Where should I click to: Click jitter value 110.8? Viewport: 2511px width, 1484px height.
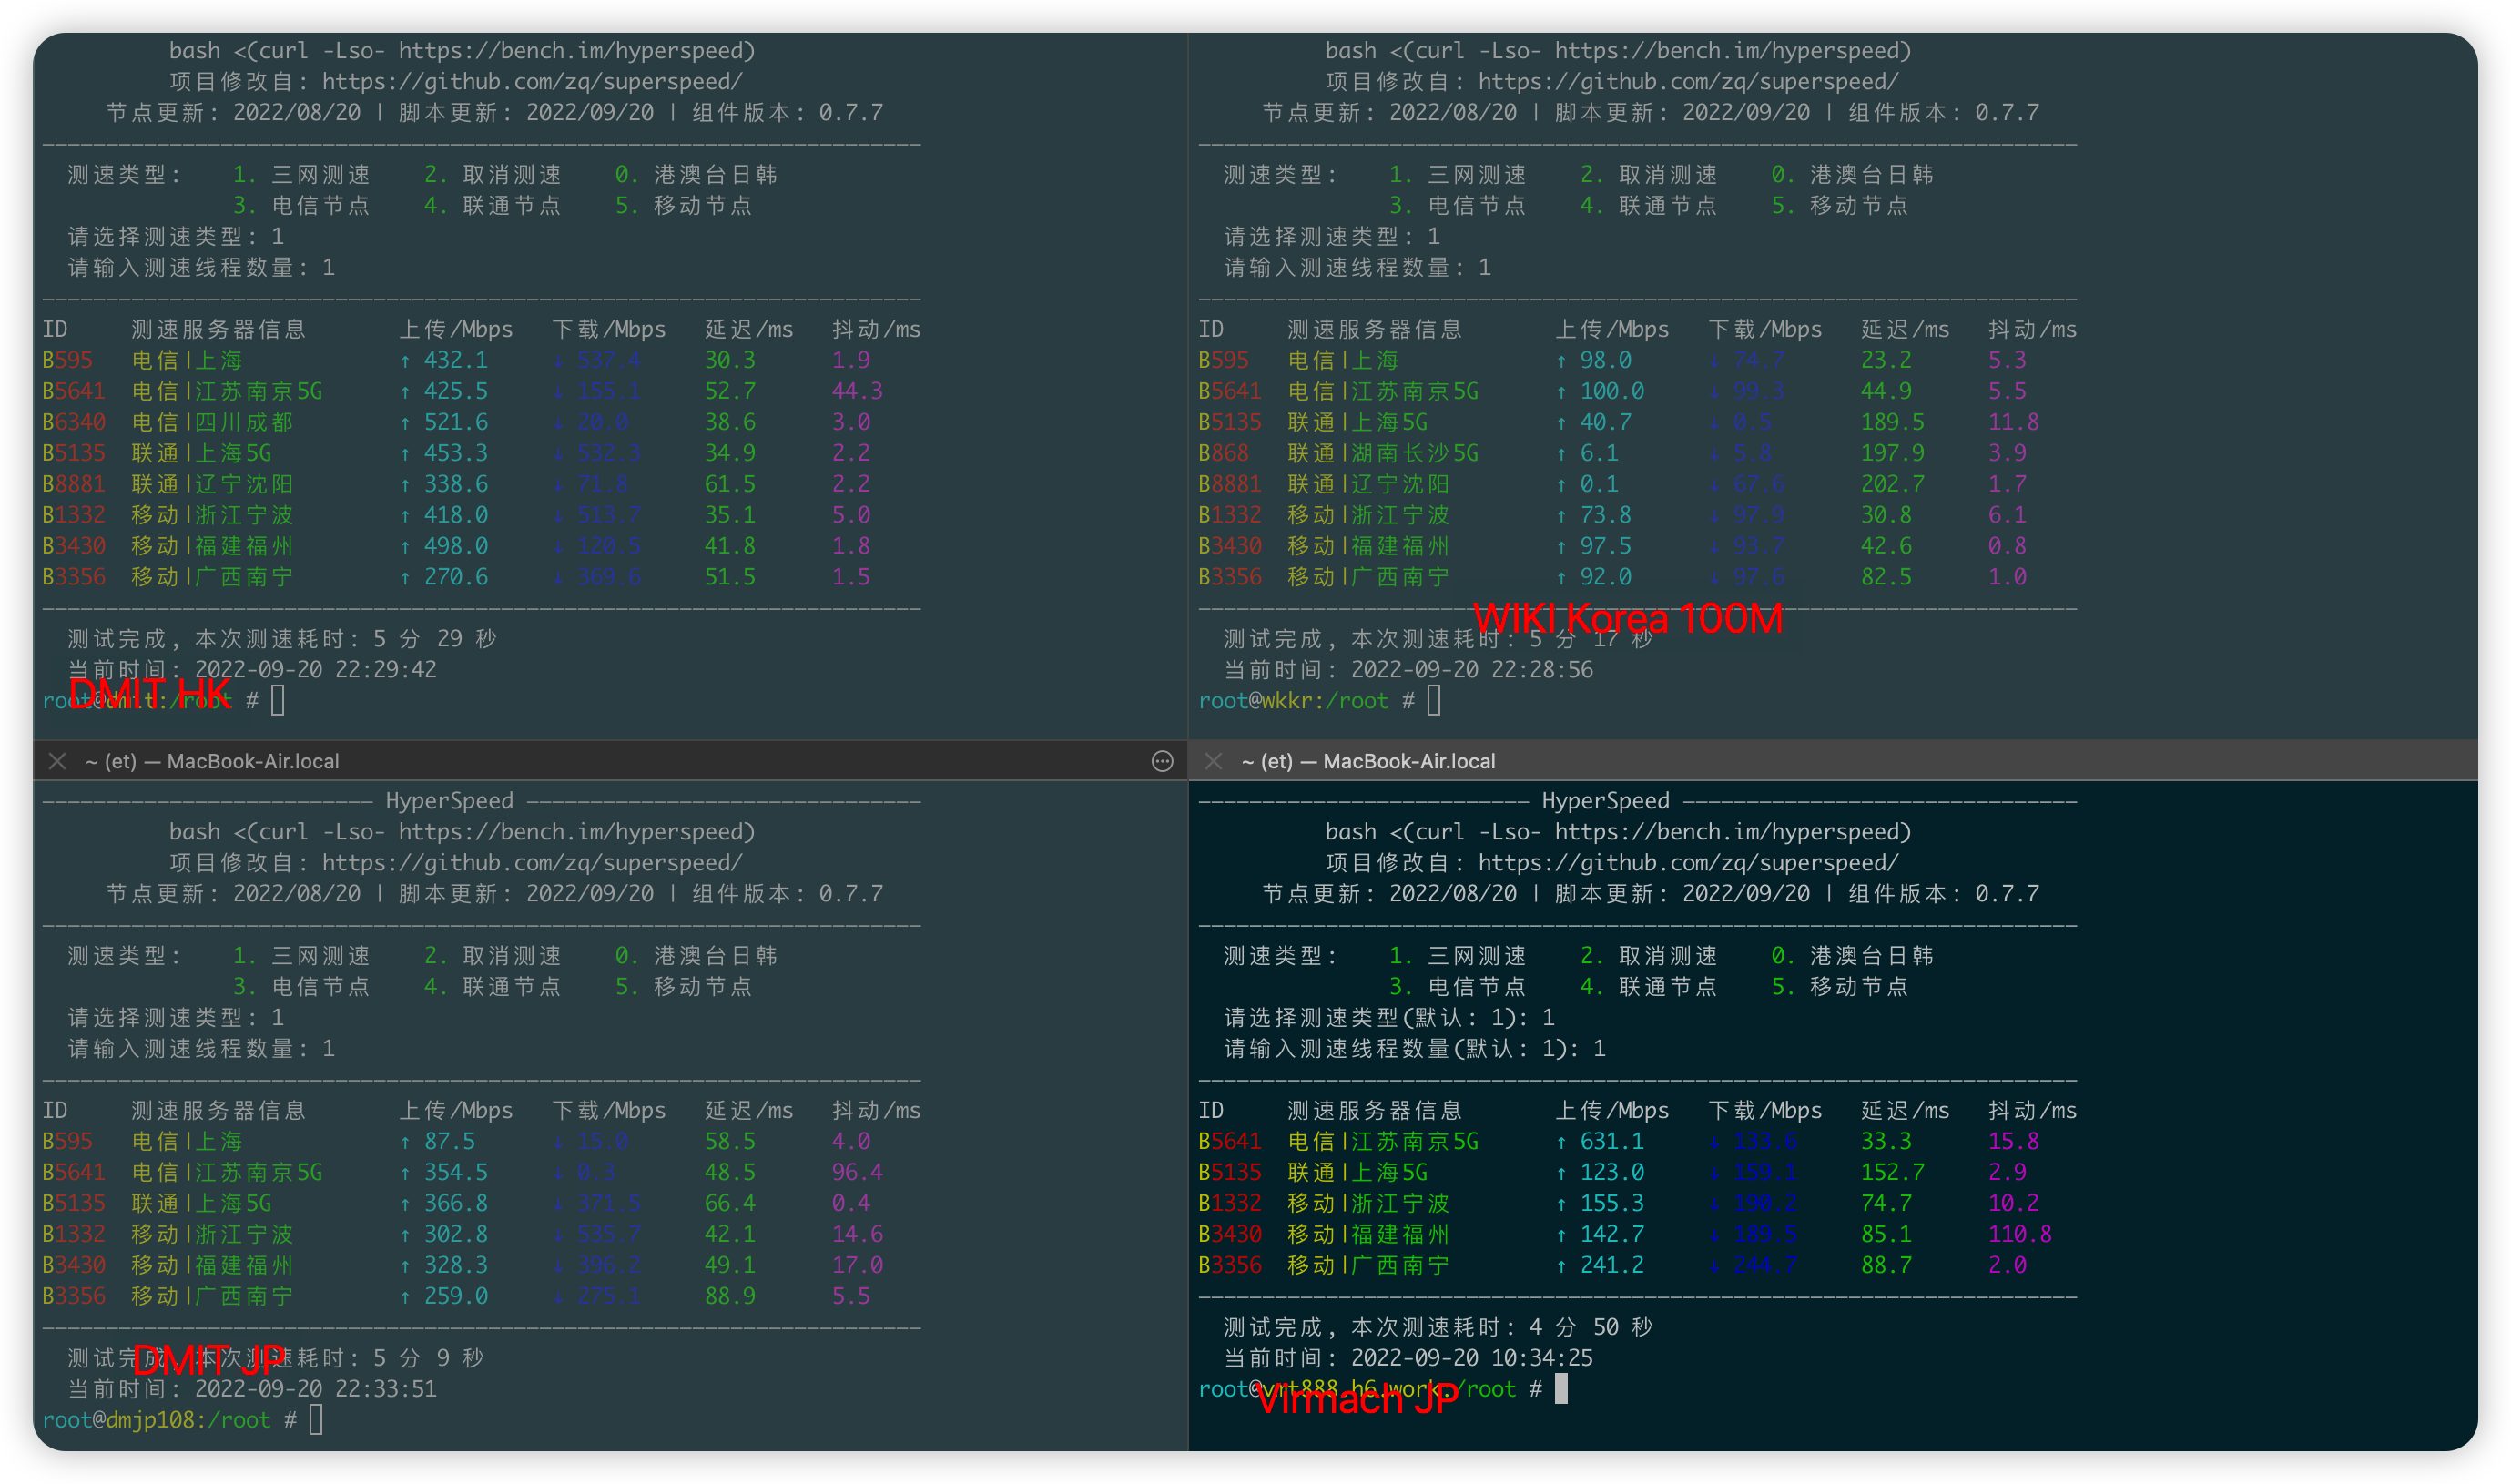[x=2020, y=1233]
